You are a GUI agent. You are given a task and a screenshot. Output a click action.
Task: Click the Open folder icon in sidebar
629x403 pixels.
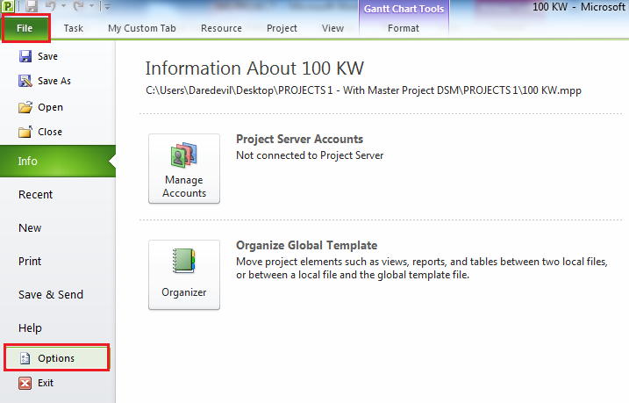point(25,107)
